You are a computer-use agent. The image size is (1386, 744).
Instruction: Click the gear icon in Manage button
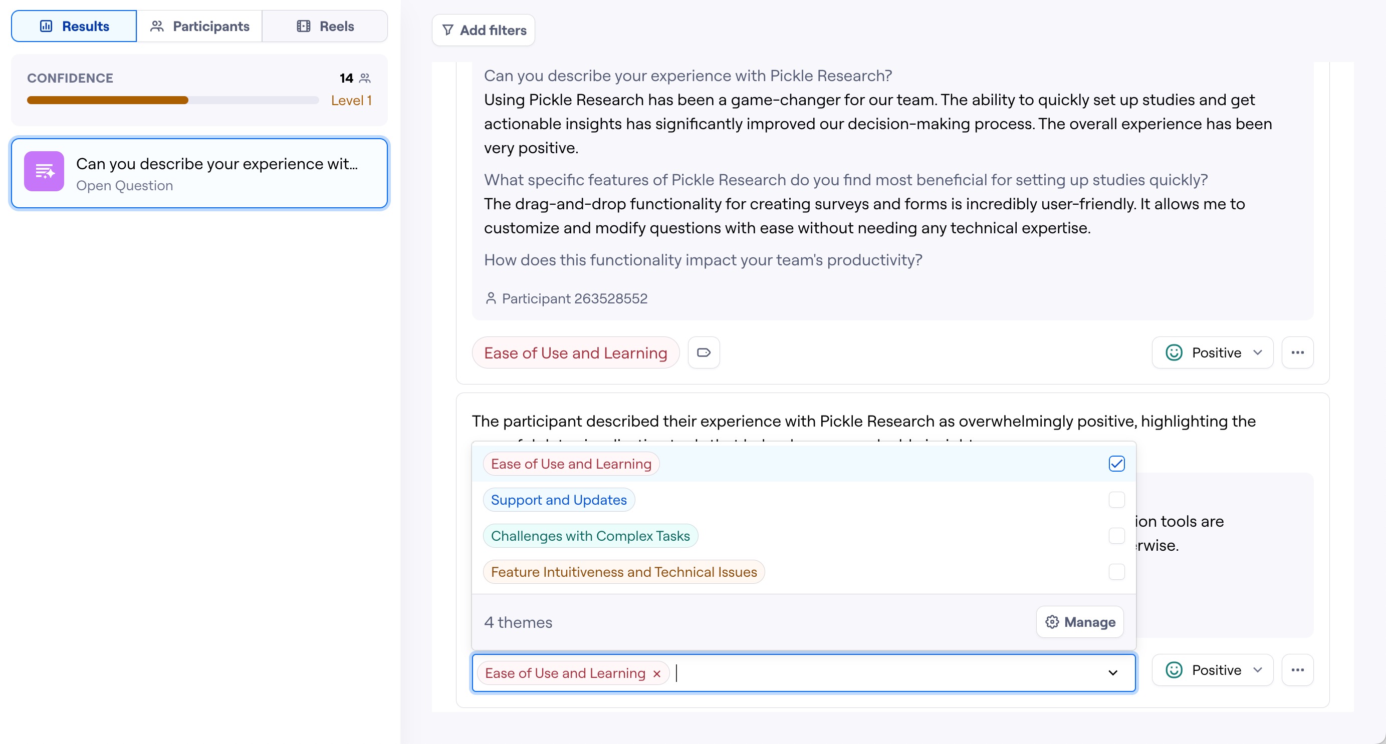1052,622
